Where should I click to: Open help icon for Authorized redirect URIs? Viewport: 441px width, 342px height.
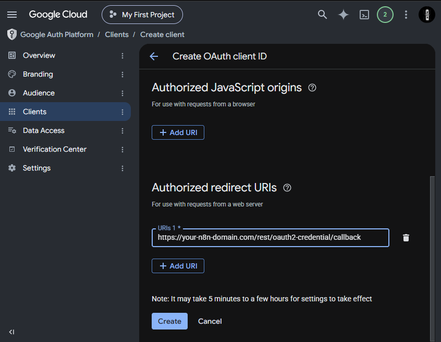(x=287, y=188)
